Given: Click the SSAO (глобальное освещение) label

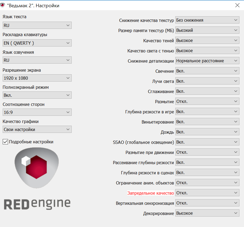Looking at the screenshot, I should click(x=143, y=142).
